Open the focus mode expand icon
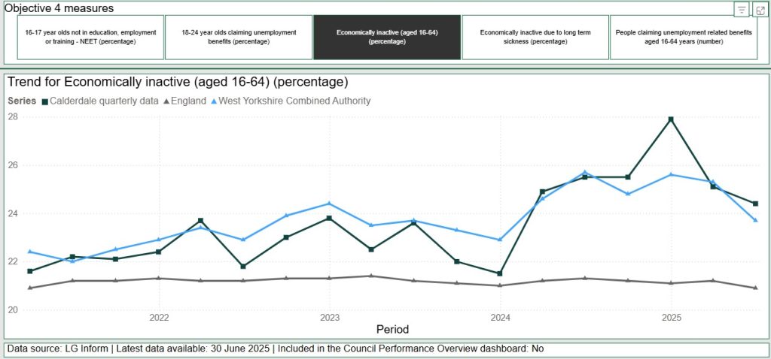The height and width of the screenshot is (359, 771). (760, 9)
